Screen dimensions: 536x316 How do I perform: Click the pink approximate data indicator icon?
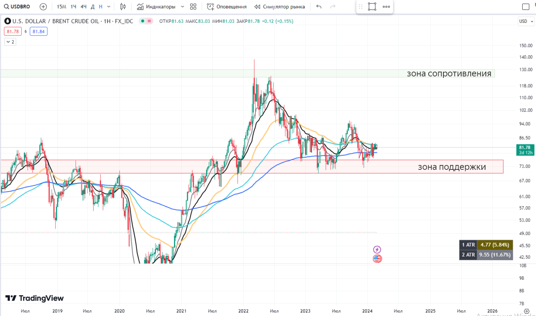pos(149,21)
